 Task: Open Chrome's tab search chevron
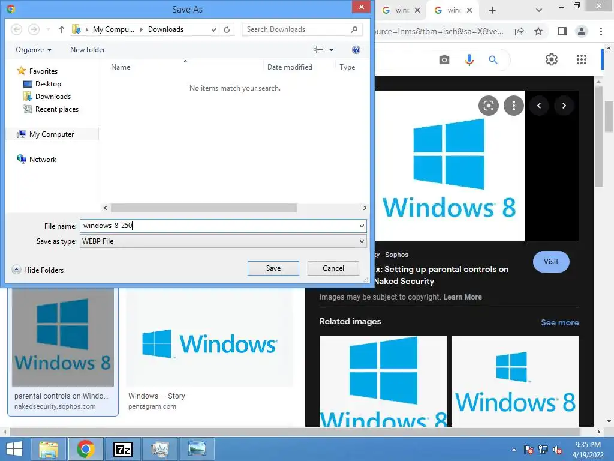(x=539, y=11)
